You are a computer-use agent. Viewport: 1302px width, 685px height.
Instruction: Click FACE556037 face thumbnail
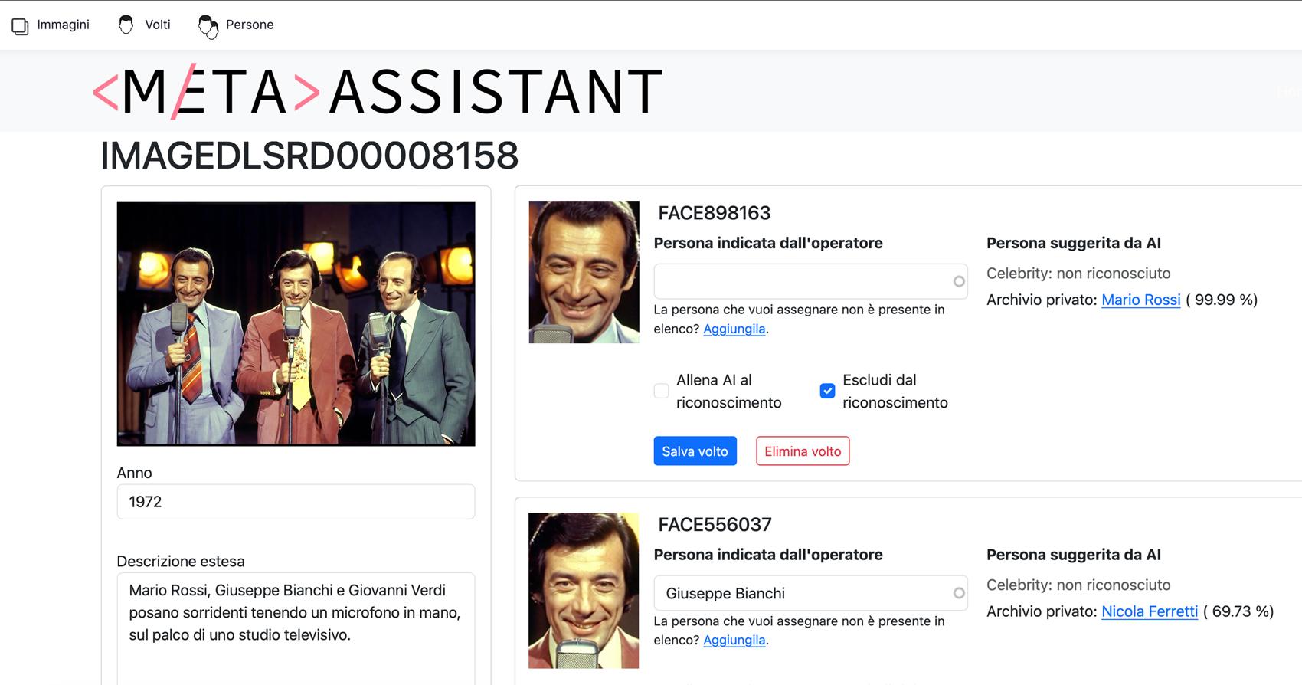(x=584, y=591)
